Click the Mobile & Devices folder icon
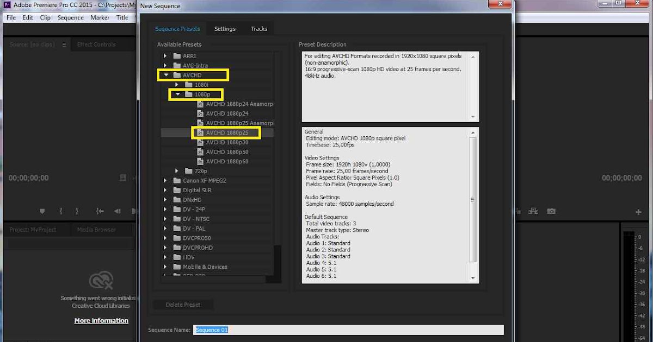This screenshot has width=653, height=342. coord(177,267)
